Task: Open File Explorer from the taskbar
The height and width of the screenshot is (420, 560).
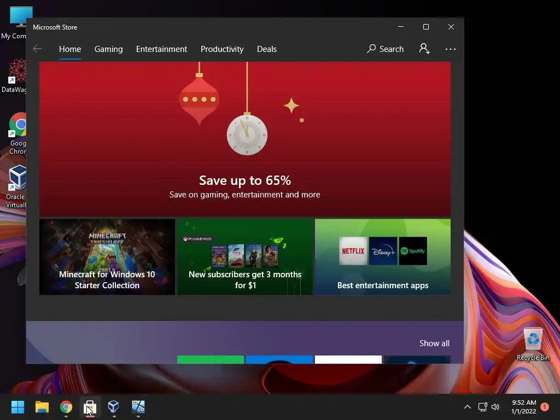Action: [42, 407]
